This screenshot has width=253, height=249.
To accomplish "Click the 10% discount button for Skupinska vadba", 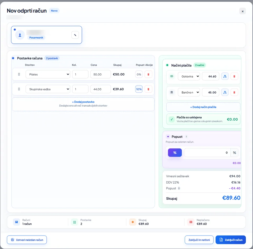I will (x=139, y=89).
